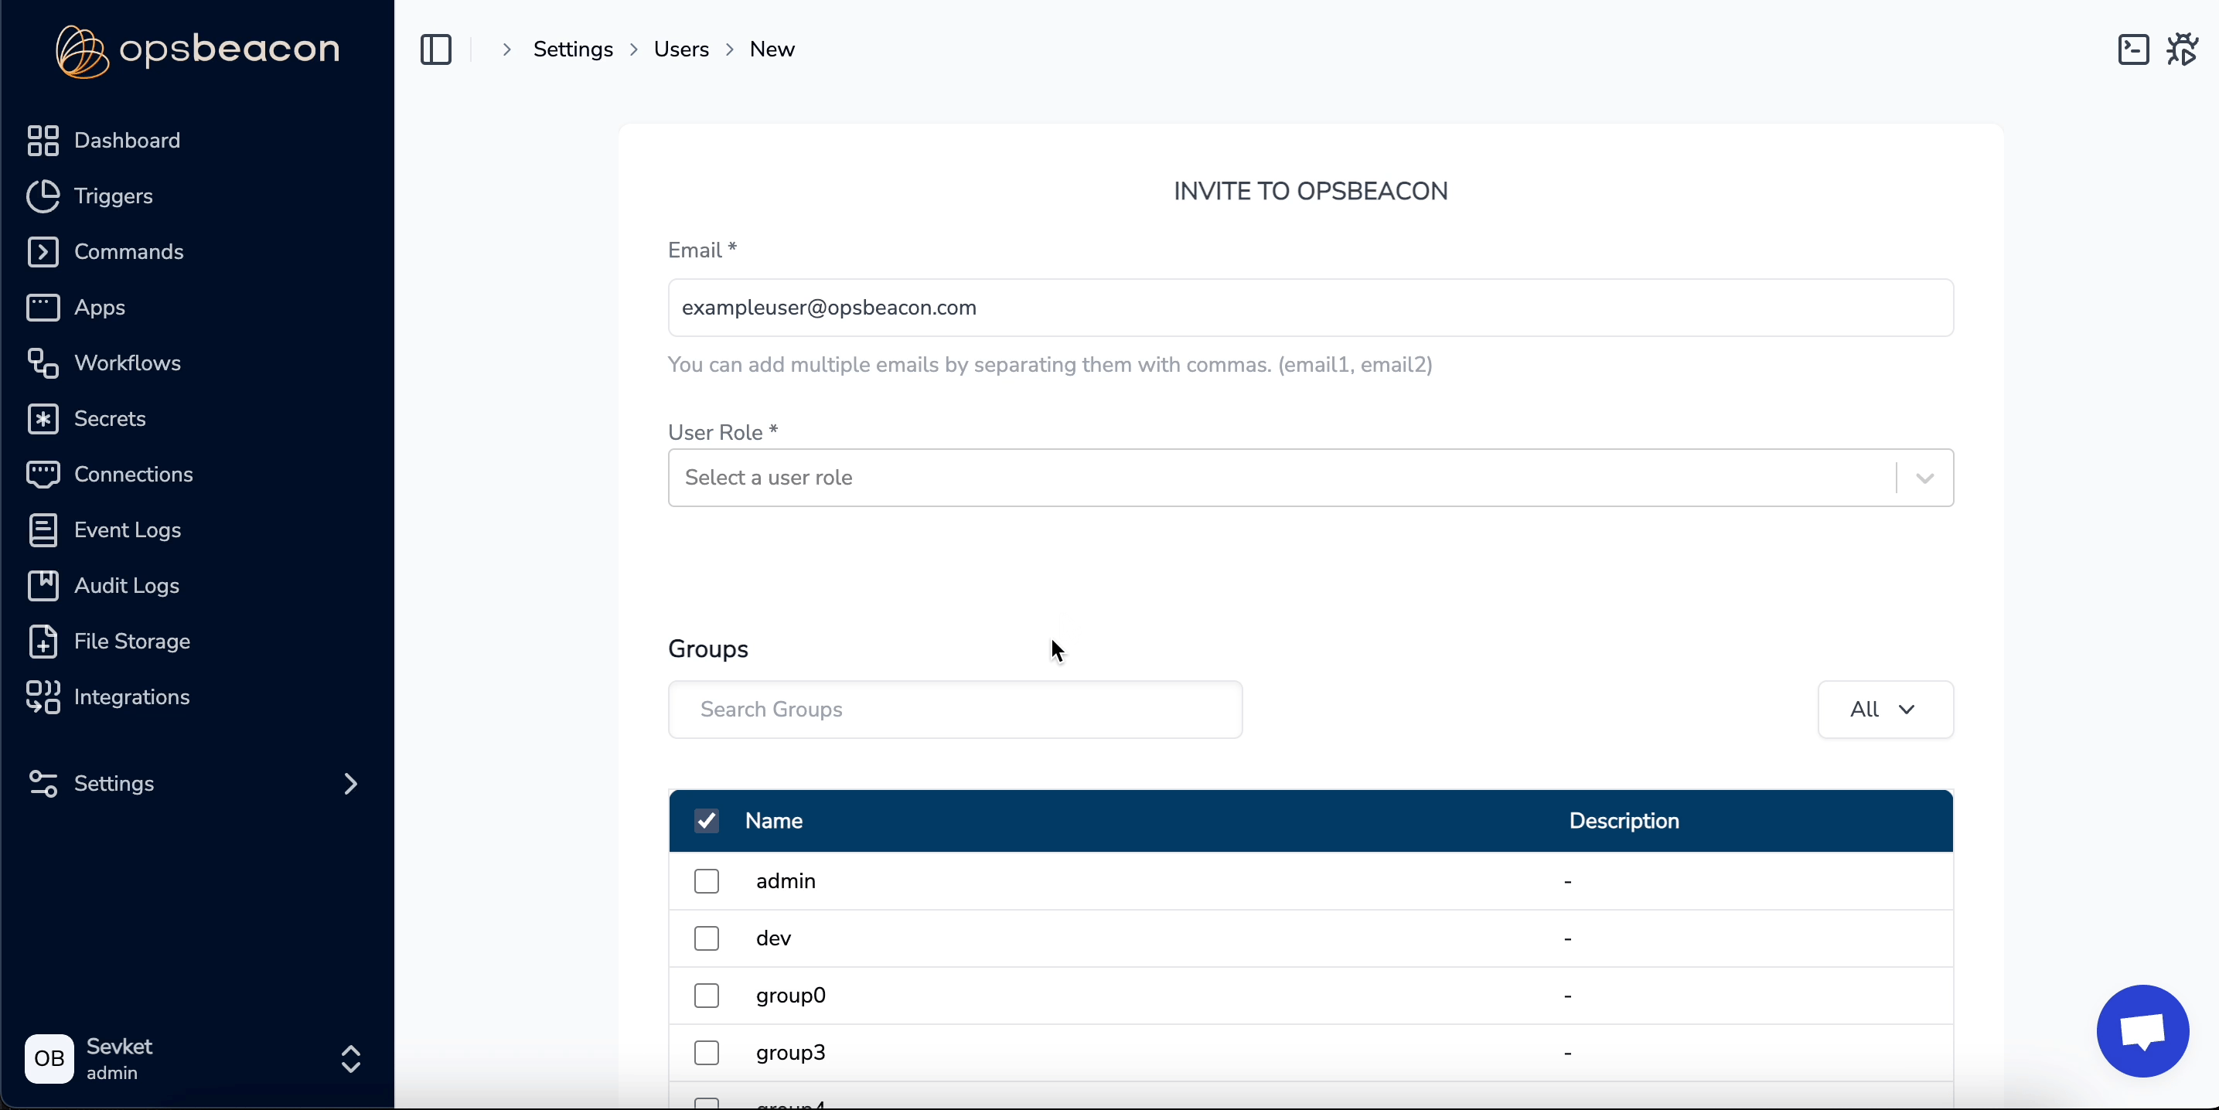
Task: Expand the All groups filter dropdown
Action: [1883, 708]
